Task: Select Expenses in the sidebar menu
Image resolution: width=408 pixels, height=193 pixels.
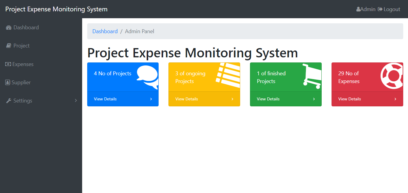Action: pyautogui.click(x=23, y=64)
